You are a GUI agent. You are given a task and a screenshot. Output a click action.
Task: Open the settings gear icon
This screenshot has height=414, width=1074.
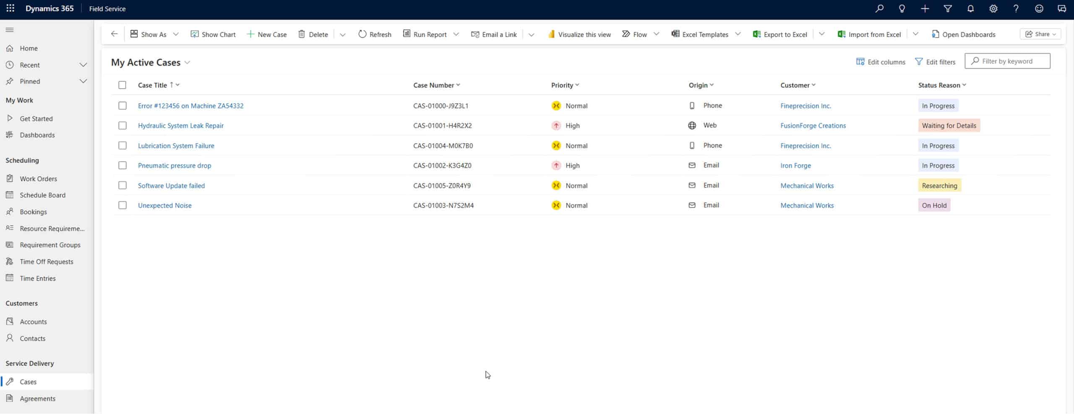(993, 8)
